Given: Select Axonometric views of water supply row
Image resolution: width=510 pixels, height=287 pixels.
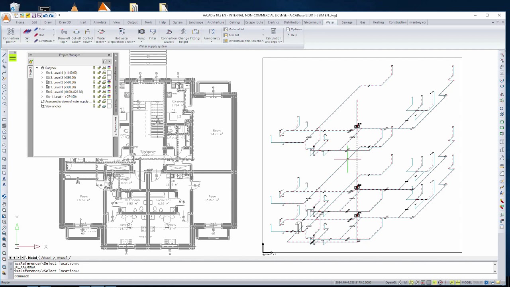Looking at the screenshot, I should pyautogui.click(x=67, y=102).
